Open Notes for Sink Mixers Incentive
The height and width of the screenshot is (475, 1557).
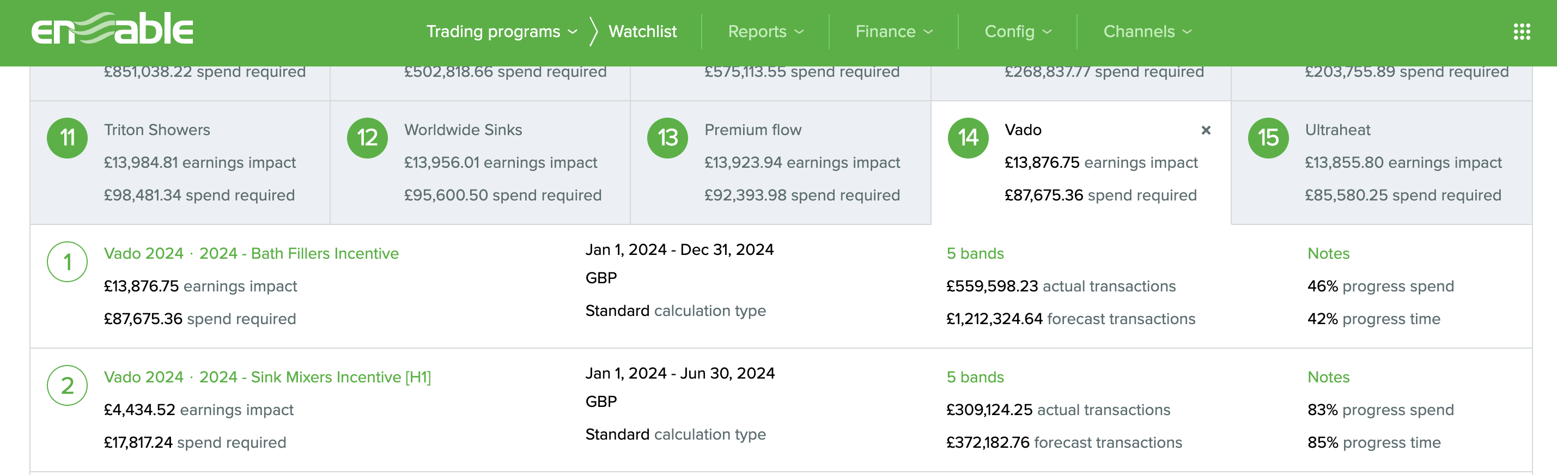(x=1328, y=377)
